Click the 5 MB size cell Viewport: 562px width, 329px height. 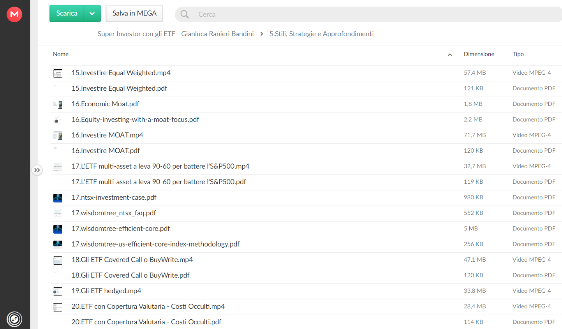pos(471,229)
